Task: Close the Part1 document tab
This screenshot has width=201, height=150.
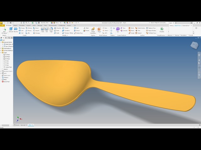Action: (33, 125)
